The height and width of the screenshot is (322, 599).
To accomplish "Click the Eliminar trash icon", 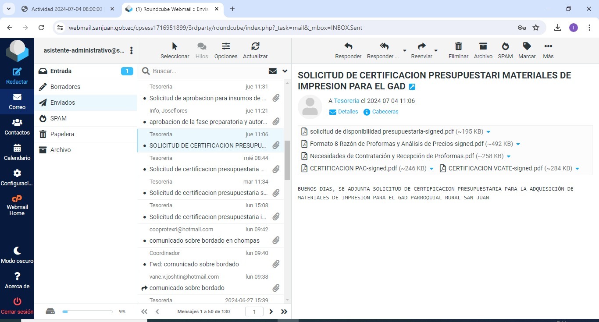I will [458, 46].
